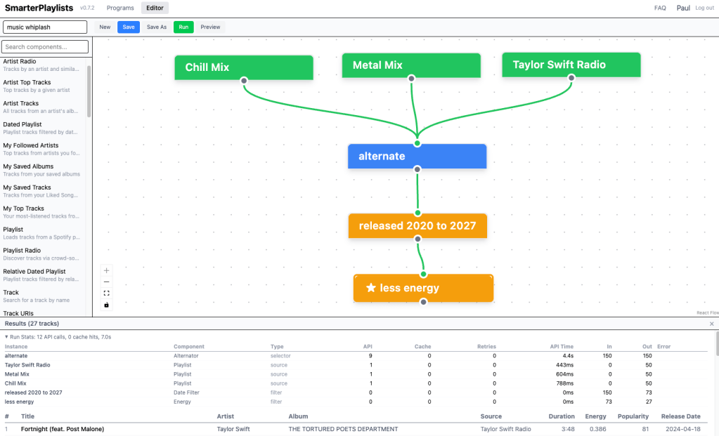
Task: Click the Search components field
Action: [46, 47]
